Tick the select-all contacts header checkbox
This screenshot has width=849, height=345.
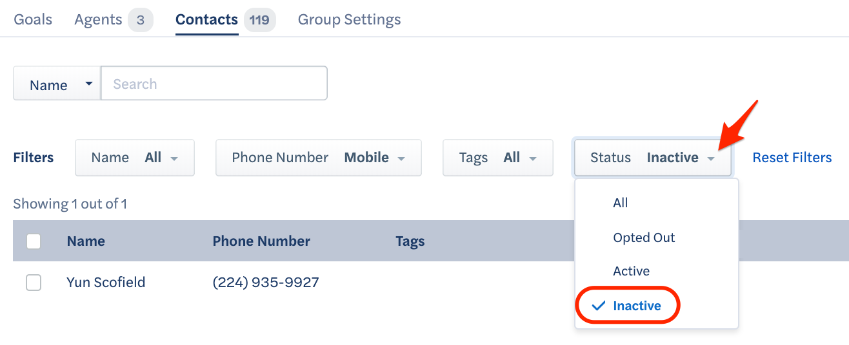tap(34, 241)
